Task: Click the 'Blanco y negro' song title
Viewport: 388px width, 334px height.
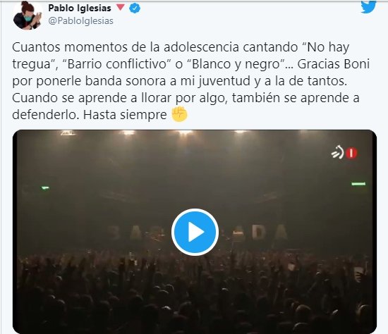Action: pos(238,64)
